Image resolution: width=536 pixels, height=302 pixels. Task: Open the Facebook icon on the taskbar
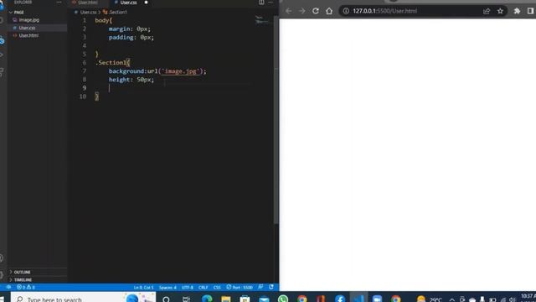click(x=340, y=299)
